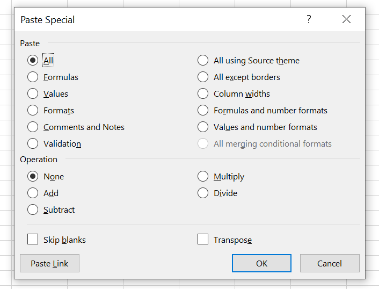Select All except borders option
The width and height of the screenshot is (379, 289).
pos(203,77)
